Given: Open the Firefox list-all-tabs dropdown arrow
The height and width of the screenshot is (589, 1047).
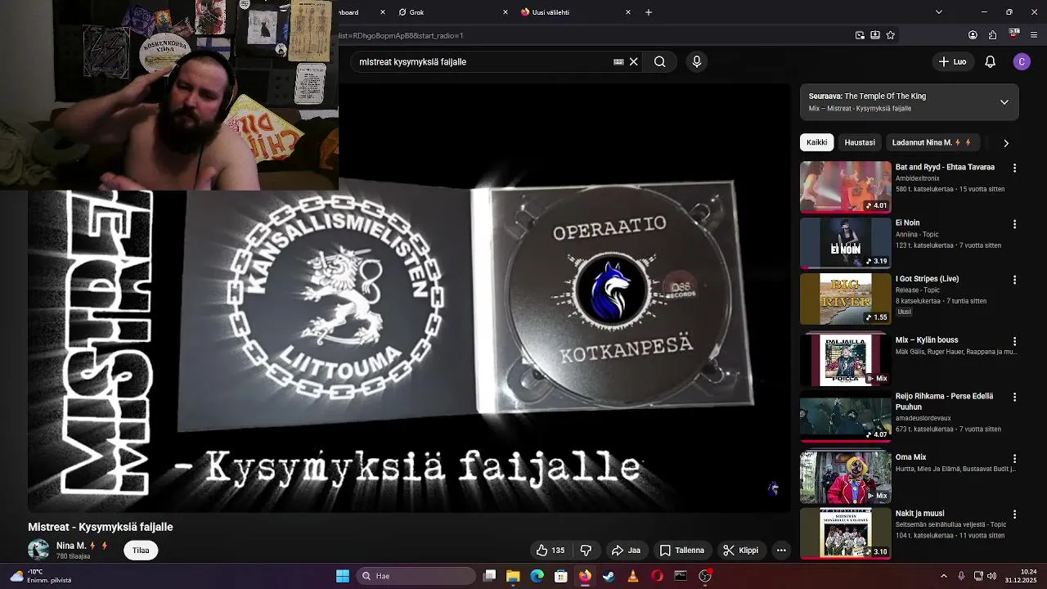Looking at the screenshot, I should (938, 12).
